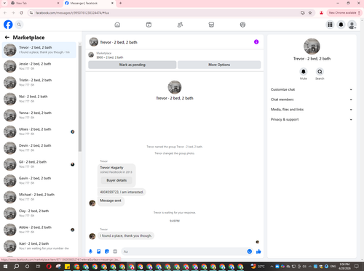Search in conversation magnifier icon
The width and height of the screenshot is (364, 271).
pos(320,72)
